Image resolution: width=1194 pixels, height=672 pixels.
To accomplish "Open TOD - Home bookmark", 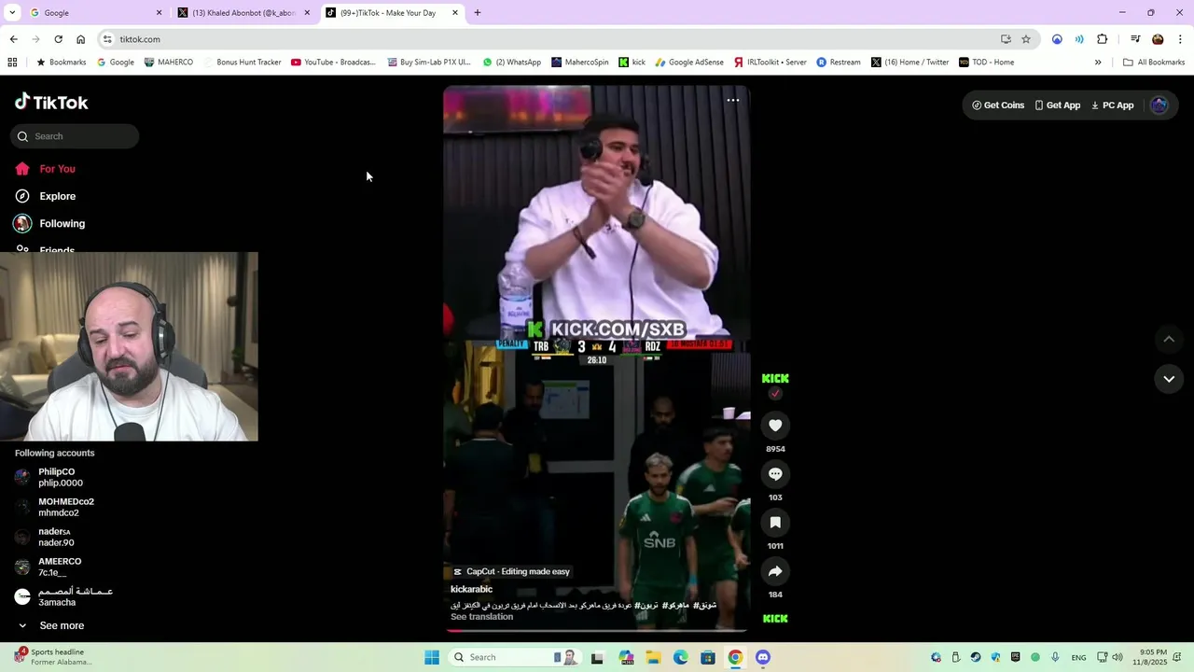I will tap(986, 63).
